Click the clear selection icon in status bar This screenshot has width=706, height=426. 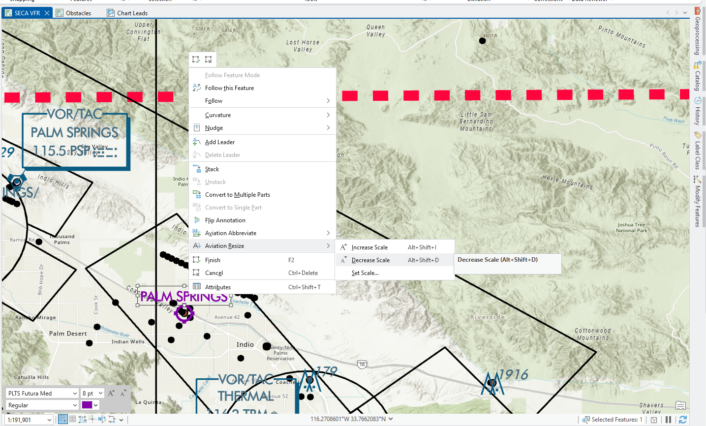(x=654, y=420)
